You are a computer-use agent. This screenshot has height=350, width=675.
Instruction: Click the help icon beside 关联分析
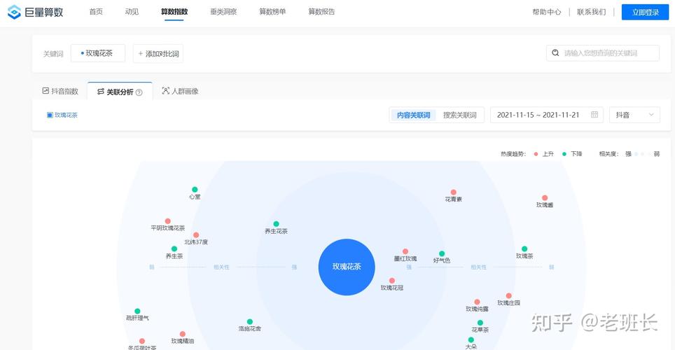pos(139,92)
